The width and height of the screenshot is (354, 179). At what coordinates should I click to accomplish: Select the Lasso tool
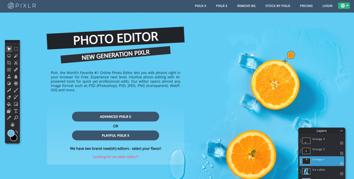point(9,56)
